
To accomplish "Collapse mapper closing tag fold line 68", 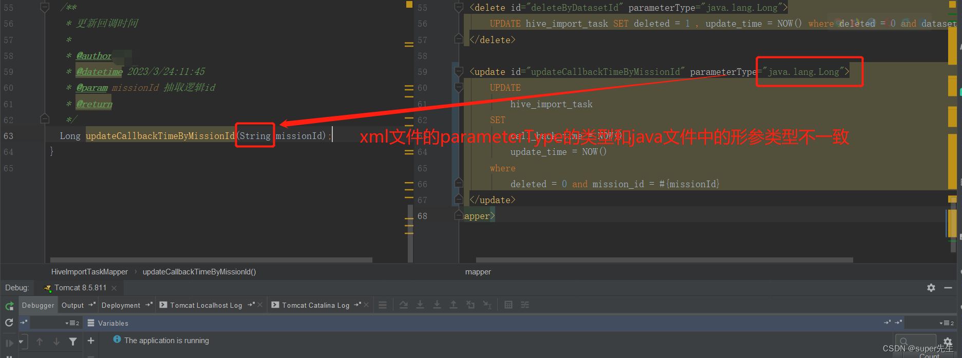I will [459, 216].
